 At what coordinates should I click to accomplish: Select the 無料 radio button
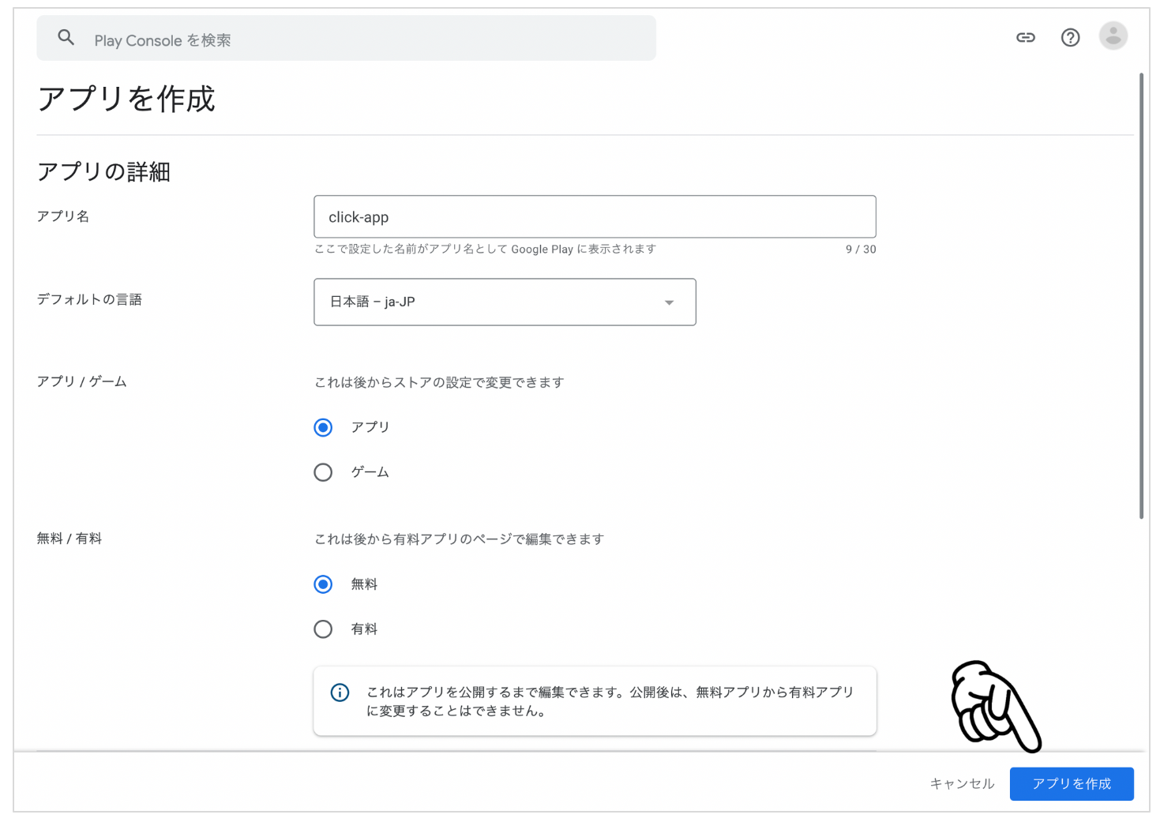pos(323,584)
